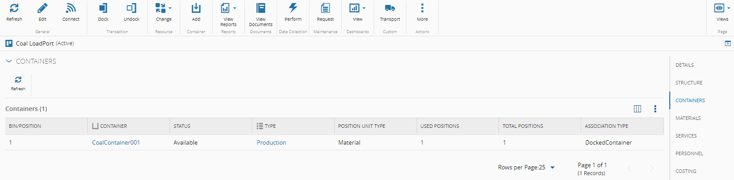Click the Perform data collection icon
Screen dimensions: 734x180
pos(293,8)
